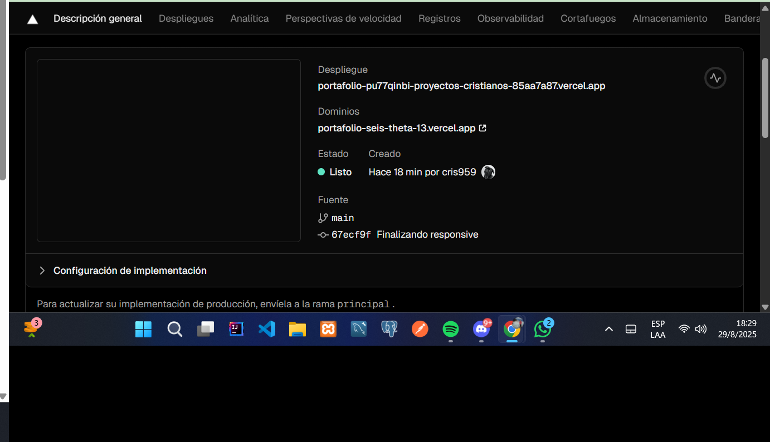Screen dimensions: 770x442
Task: Open File Explorer from taskbar
Action: (298, 330)
